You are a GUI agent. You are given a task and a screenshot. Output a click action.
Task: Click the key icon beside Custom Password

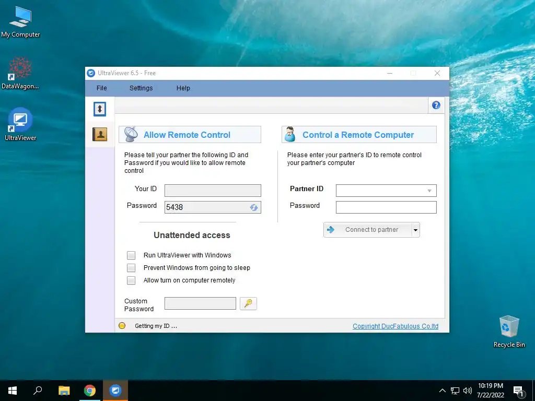(248, 303)
